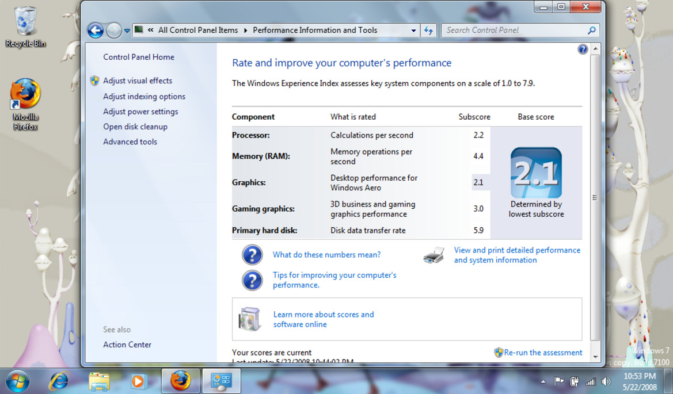The height and width of the screenshot is (394, 673).
Task: Maximize the Control Panel window
Action: [x=561, y=7]
